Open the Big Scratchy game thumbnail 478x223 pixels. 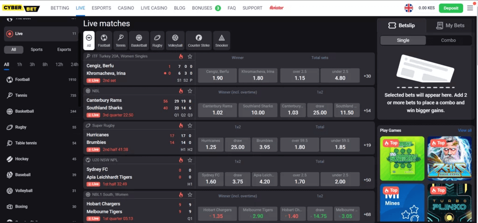tap(402, 158)
